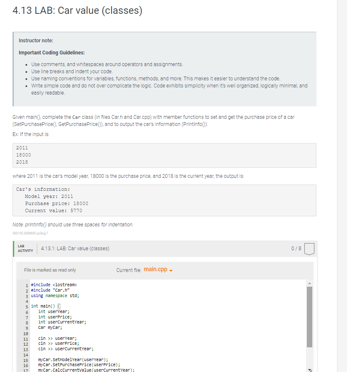Screen dimensions: 347x372
Task: Click the 4.13 LAB: Car value (classes) heading
Action: tap(77, 10)
